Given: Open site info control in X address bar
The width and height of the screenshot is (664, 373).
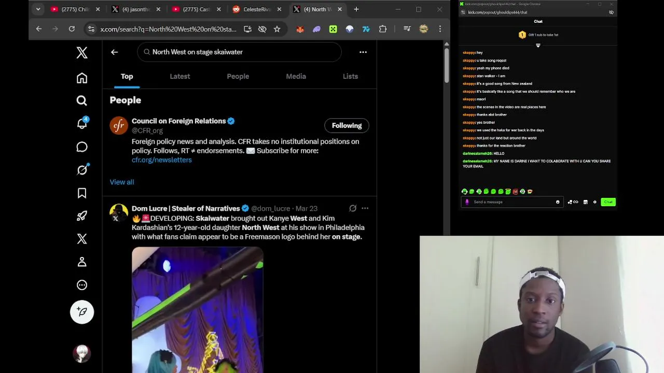Looking at the screenshot, I should coord(91,30).
